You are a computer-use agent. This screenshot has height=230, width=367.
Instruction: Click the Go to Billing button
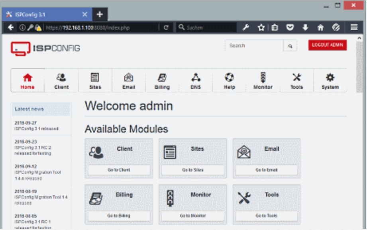point(119,216)
